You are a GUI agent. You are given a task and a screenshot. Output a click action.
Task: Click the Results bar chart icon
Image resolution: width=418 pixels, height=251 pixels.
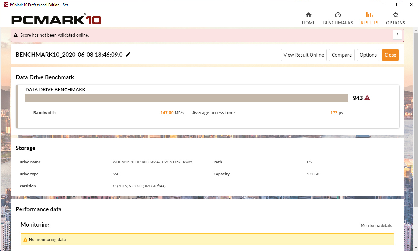[369, 15]
